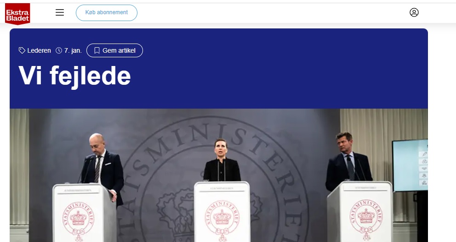Click the clock icon beside 7. jan.
The height and width of the screenshot is (242, 456).
click(x=59, y=50)
